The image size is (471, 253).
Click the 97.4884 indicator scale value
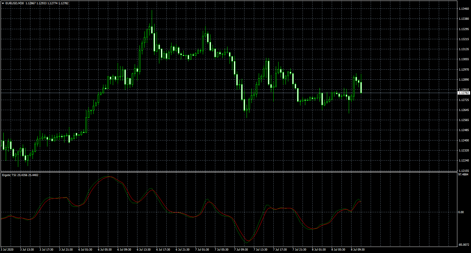[463, 175]
